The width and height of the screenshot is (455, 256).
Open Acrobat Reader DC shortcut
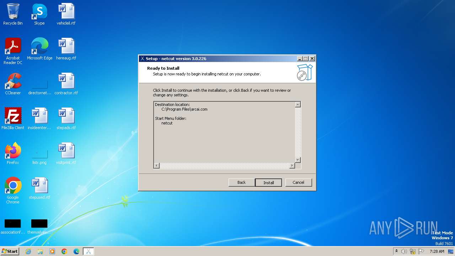click(x=13, y=51)
